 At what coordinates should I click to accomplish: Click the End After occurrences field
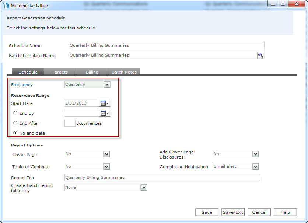pyautogui.click(x=70, y=123)
